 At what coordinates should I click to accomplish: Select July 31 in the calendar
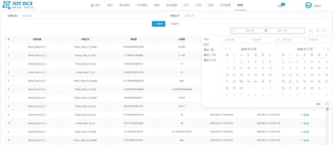(319, 88)
